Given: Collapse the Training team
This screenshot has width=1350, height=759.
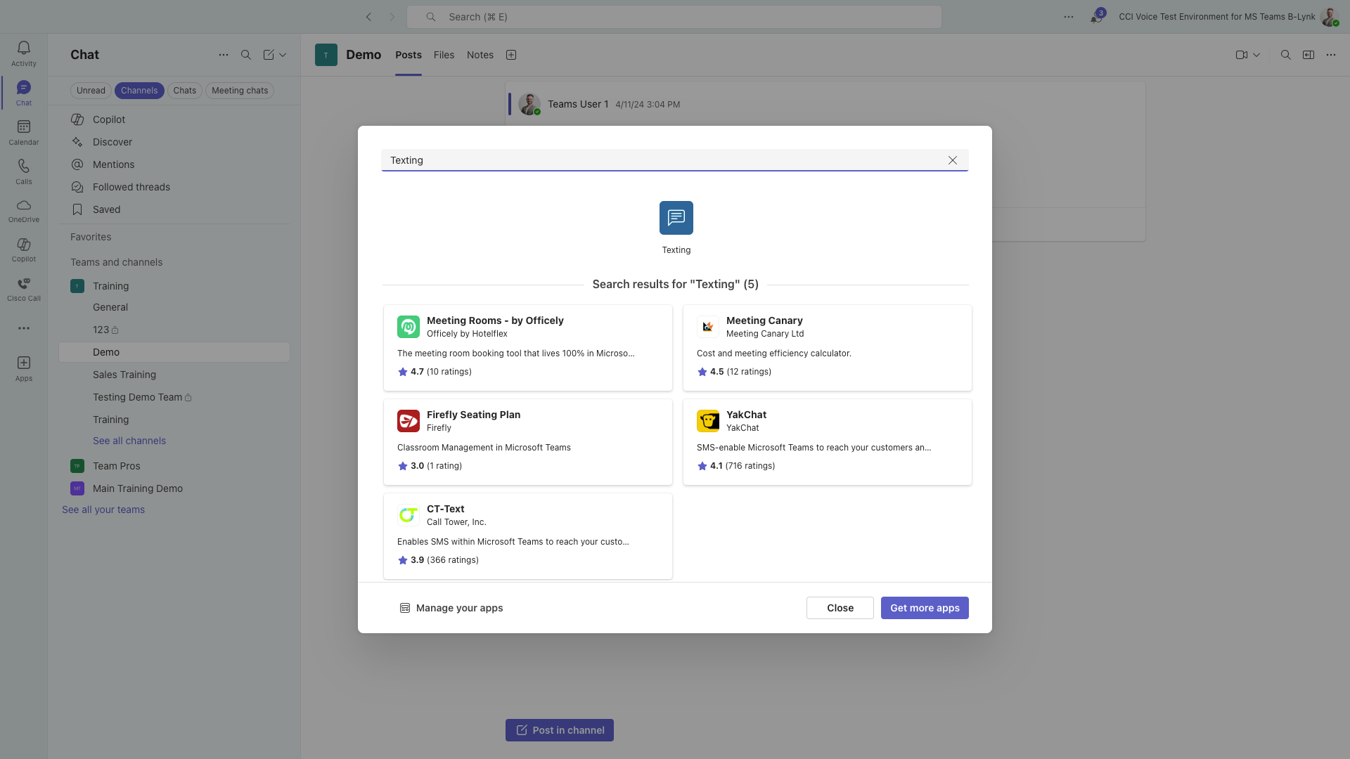Looking at the screenshot, I should click(110, 286).
